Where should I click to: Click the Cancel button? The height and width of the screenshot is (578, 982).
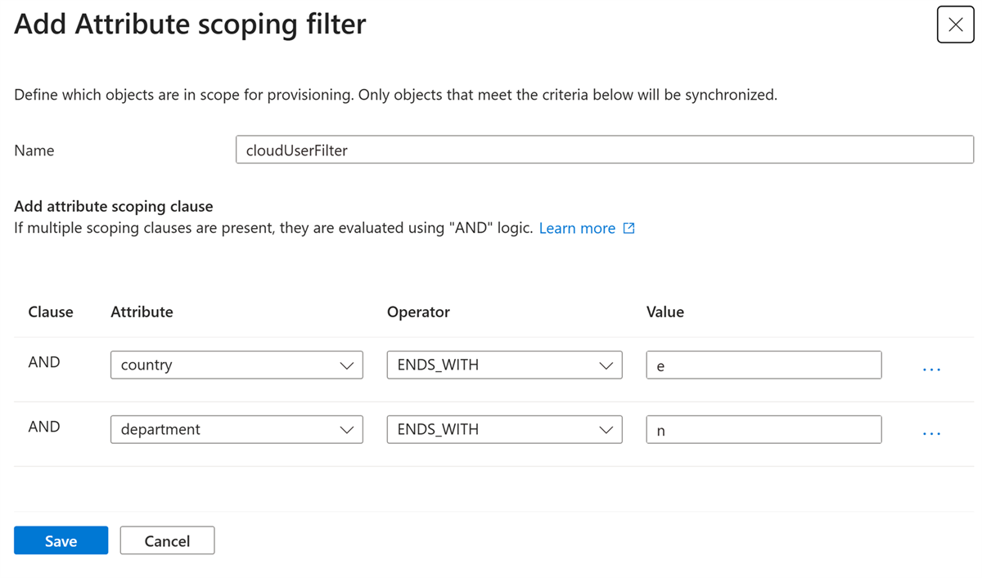point(167,540)
